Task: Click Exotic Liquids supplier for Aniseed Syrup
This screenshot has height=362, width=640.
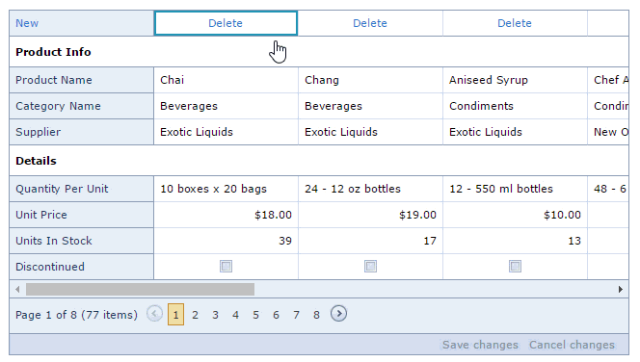Action: 515,132
